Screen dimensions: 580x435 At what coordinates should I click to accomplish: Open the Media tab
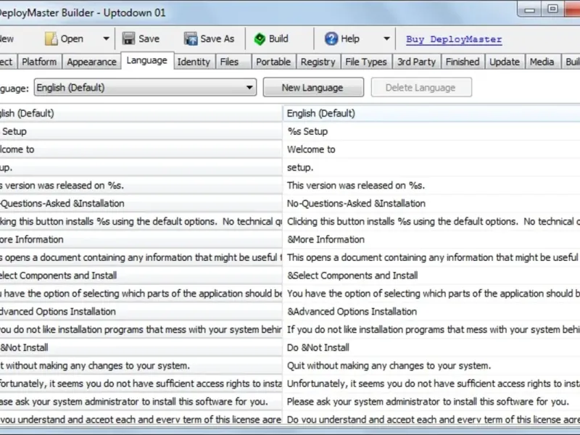pyautogui.click(x=542, y=62)
